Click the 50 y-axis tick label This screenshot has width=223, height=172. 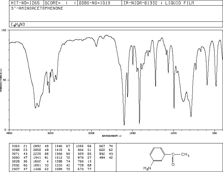[5, 80]
